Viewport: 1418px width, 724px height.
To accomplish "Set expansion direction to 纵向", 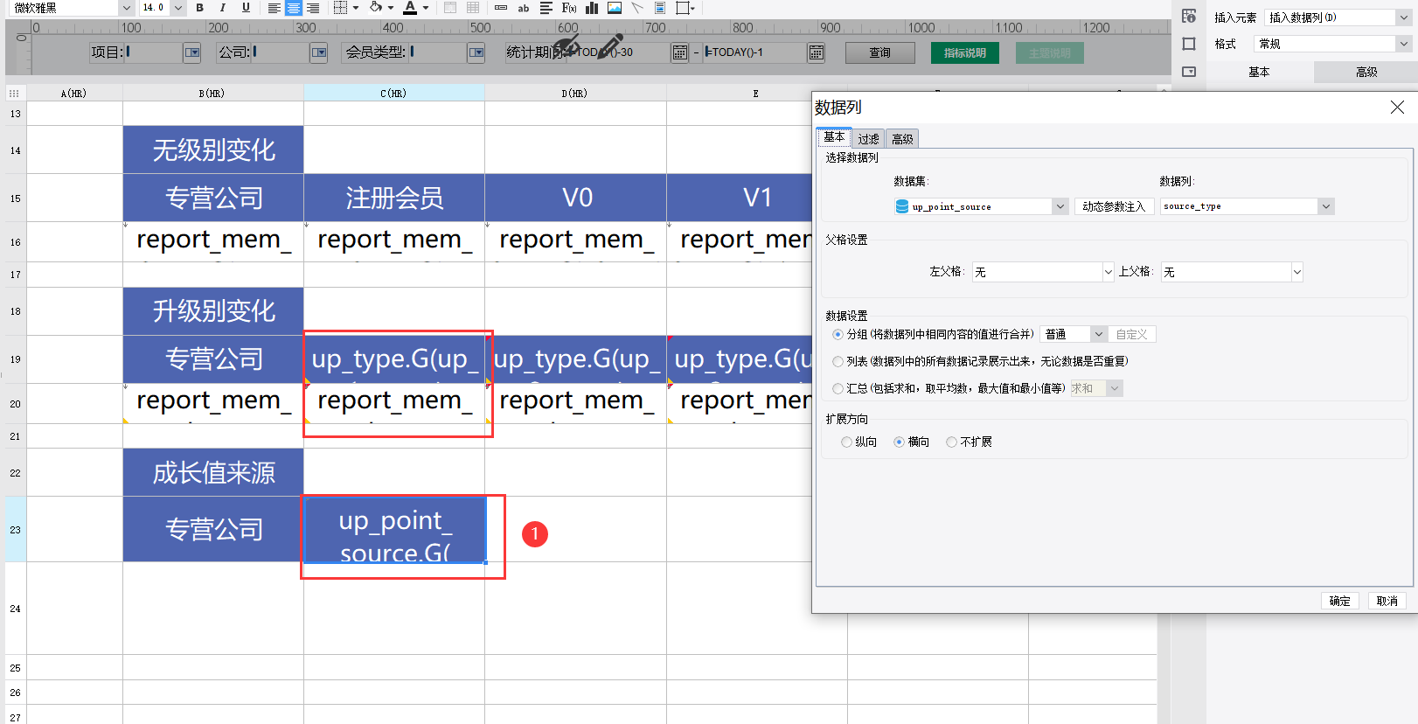I will click(846, 442).
